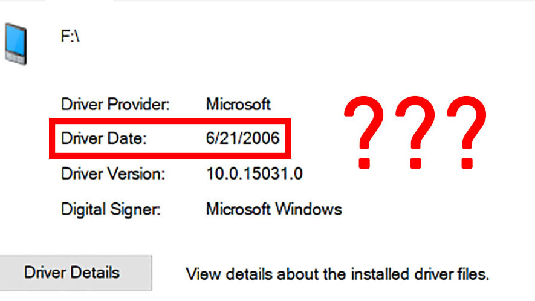Select the 10.0.15031.0 version number

(x=255, y=175)
